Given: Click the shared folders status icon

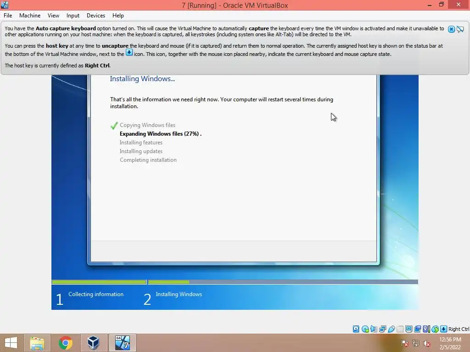Looking at the screenshot, I should pos(400,329).
